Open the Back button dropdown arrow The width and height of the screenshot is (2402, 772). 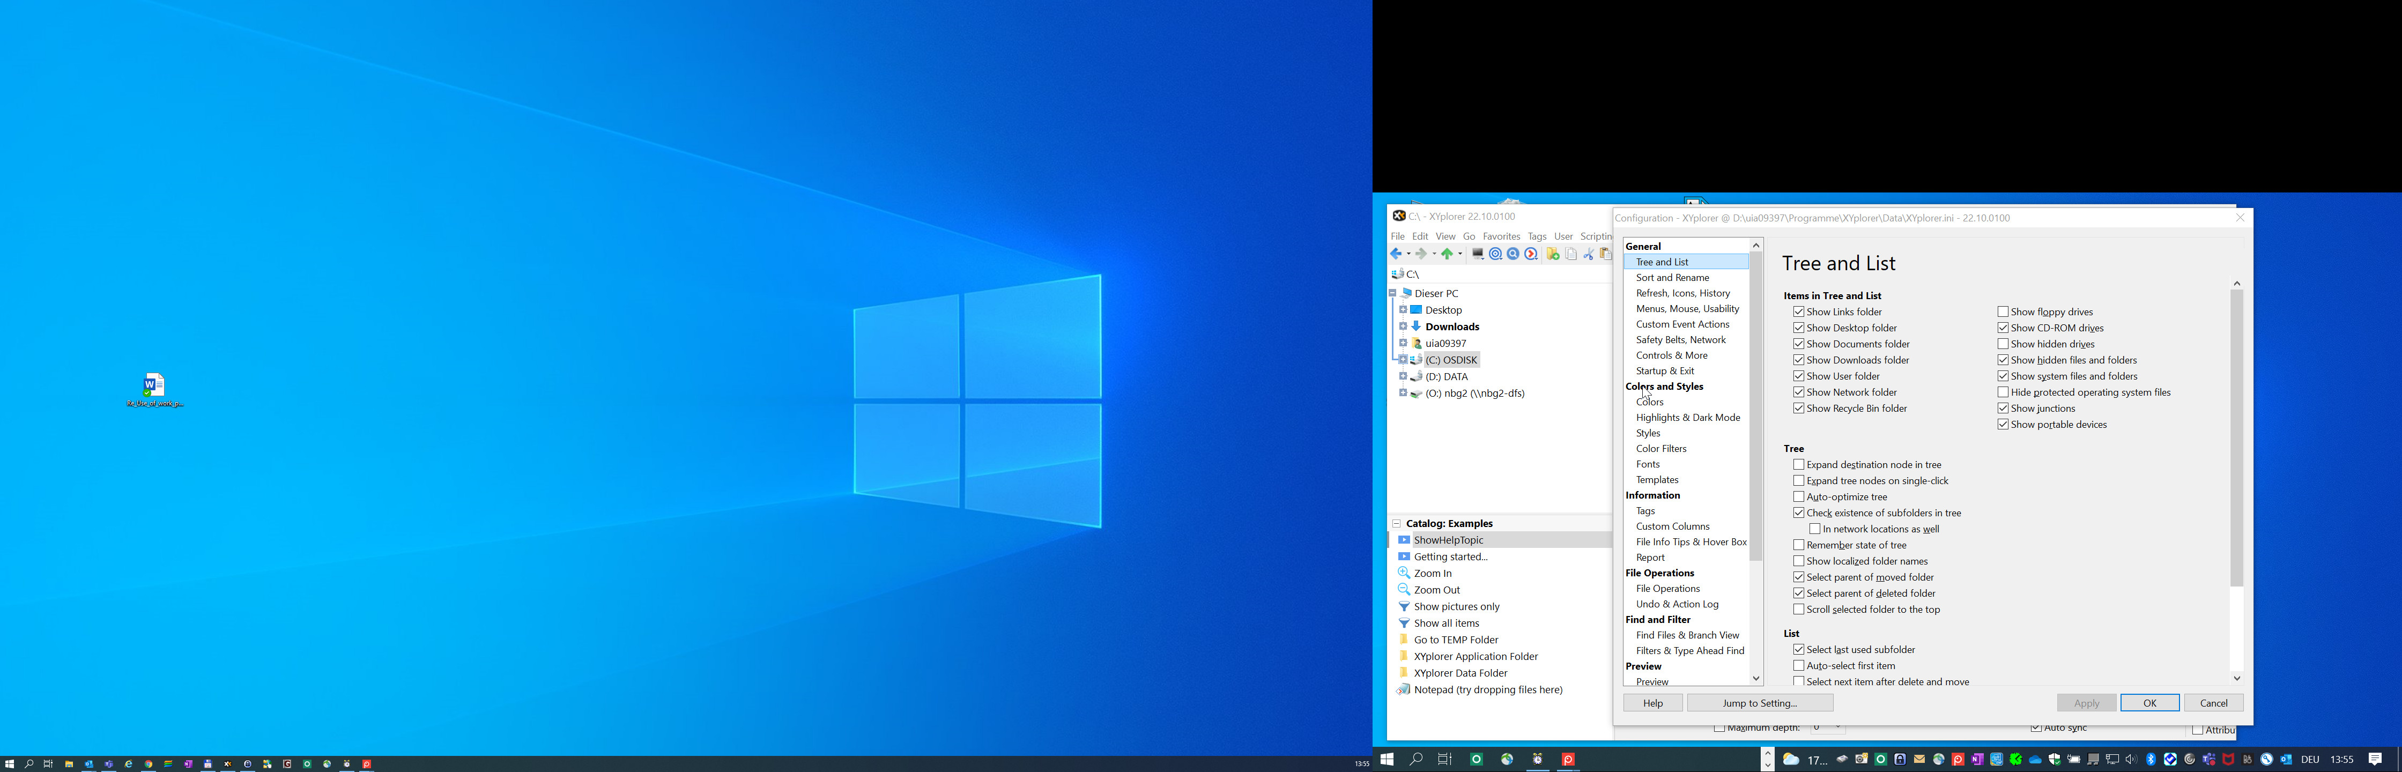(1409, 254)
